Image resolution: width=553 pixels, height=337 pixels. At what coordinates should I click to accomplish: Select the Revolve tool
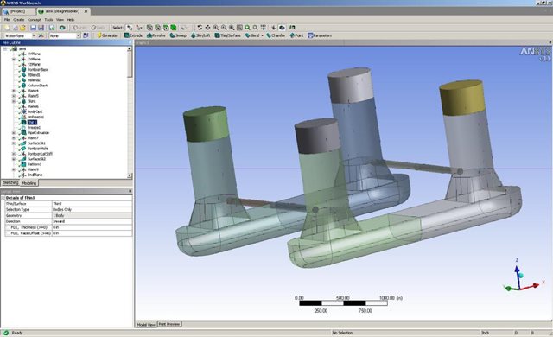(x=156, y=35)
